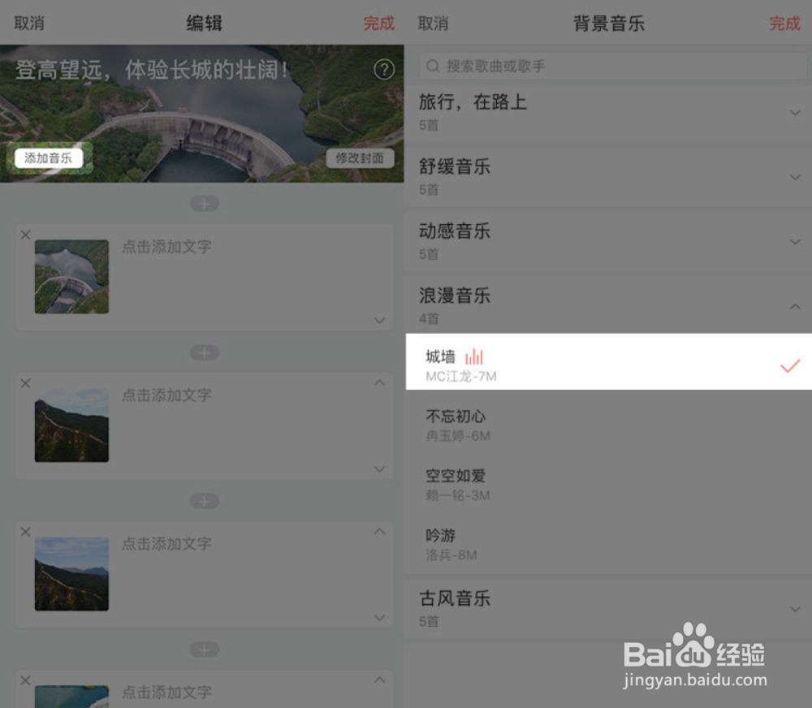The width and height of the screenshot is (812, 708).
Task: Tap the plus button after third photo card
Action: (204, 650)
